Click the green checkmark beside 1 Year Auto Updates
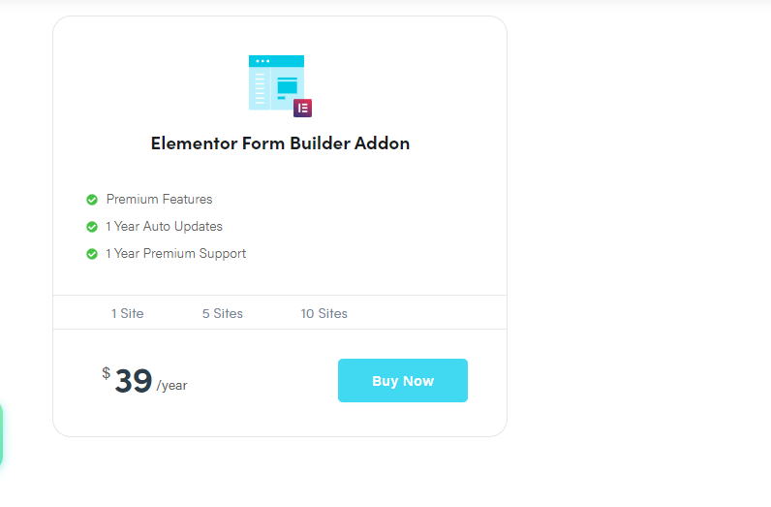 [92, 227]
